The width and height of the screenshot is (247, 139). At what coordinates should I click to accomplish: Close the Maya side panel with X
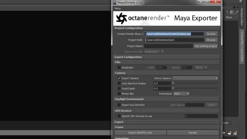tap(238, 7)
